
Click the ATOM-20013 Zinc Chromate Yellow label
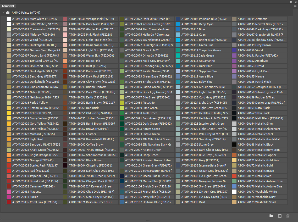click(x=35, y=87)
